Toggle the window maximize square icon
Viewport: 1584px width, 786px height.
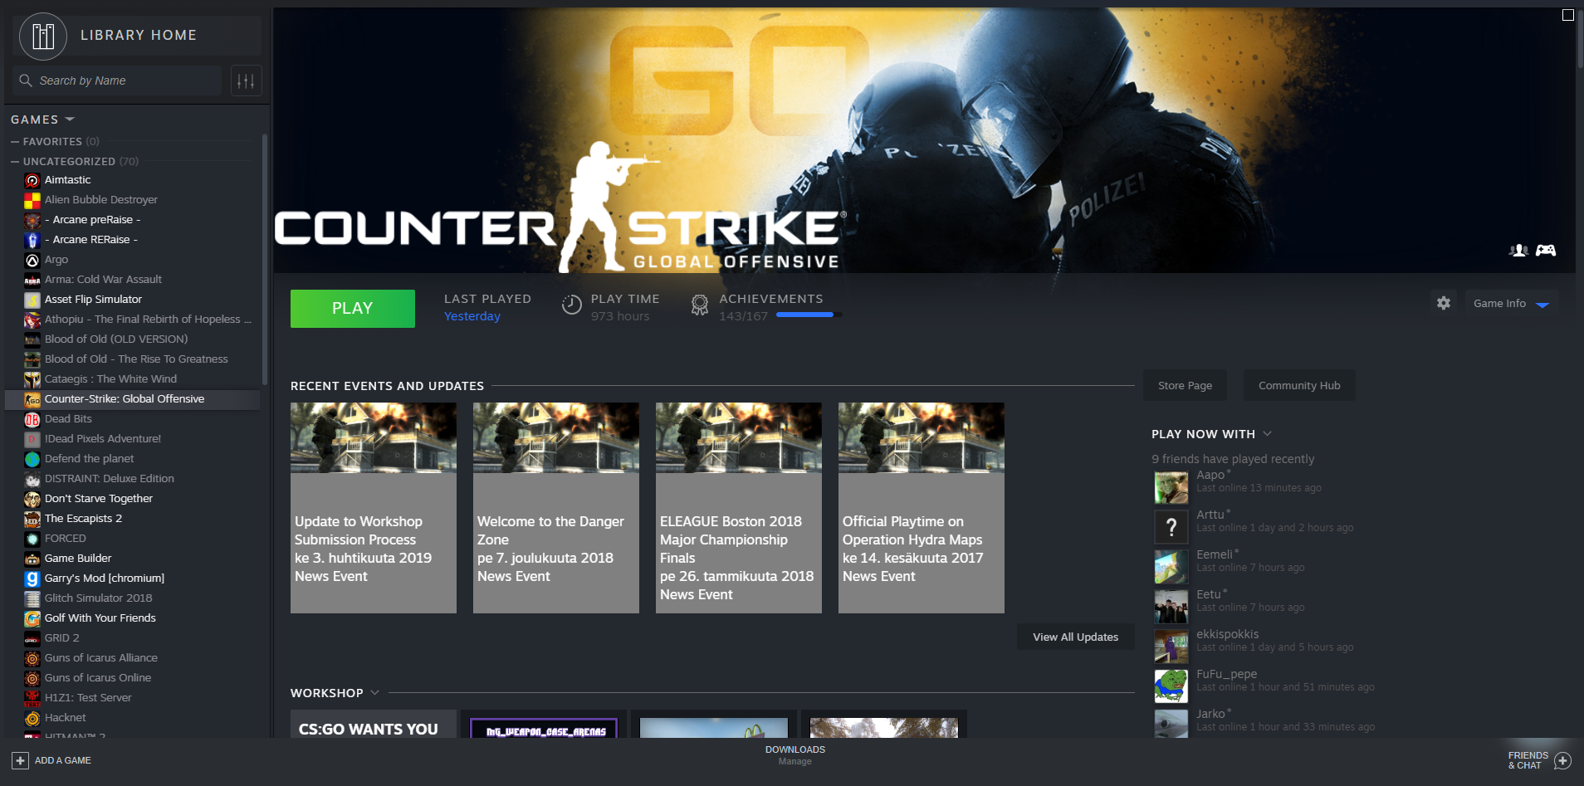1567,15
